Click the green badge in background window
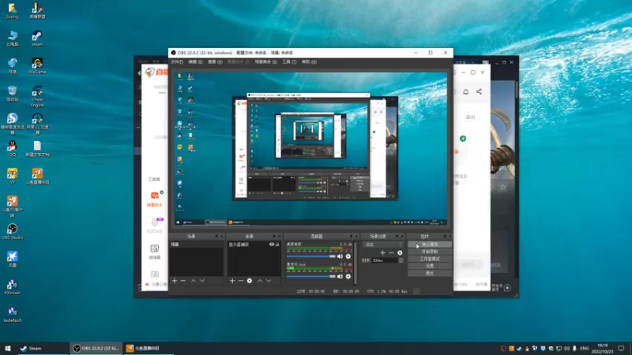Image resolution: width=632 pixels, height=355 pixels. (x=463, y=139)
